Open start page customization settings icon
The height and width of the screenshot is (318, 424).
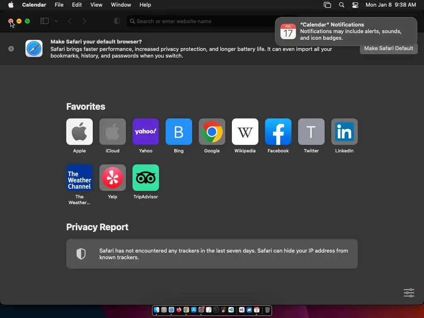409,293
